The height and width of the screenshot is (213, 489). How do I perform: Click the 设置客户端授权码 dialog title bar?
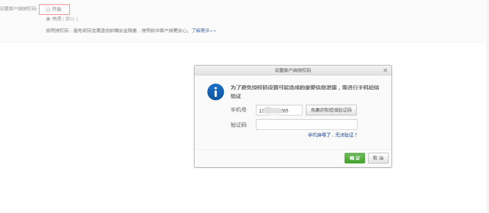293,70
